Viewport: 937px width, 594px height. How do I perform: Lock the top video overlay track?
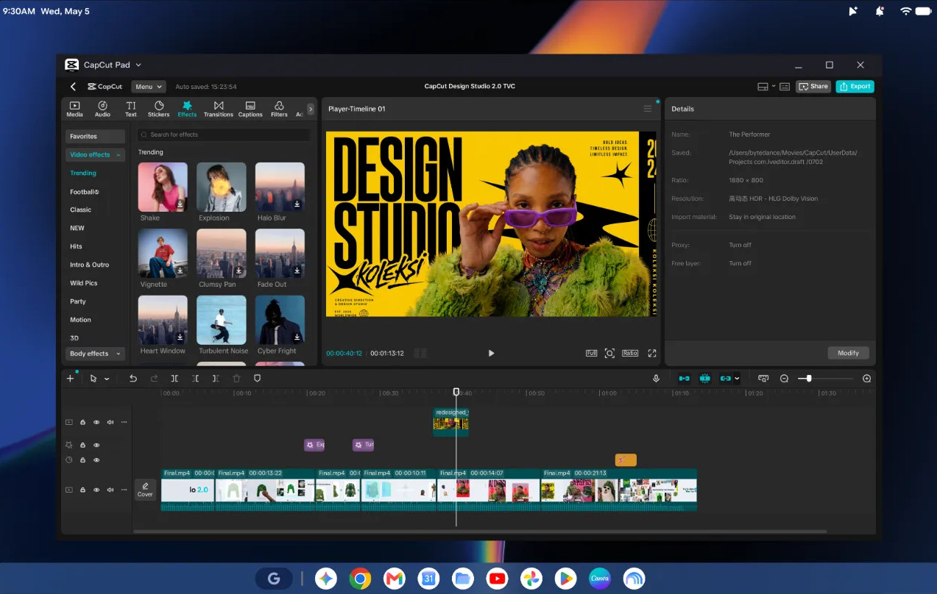(x=82, y=422)
